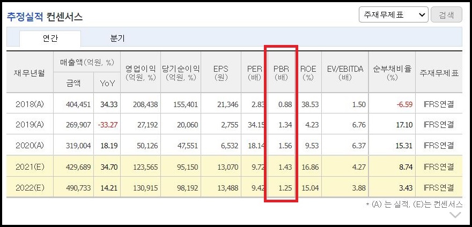Click the 주재무제표 column header in table
472x227 pixels.
pyautogui.click(x=439, y=73)
